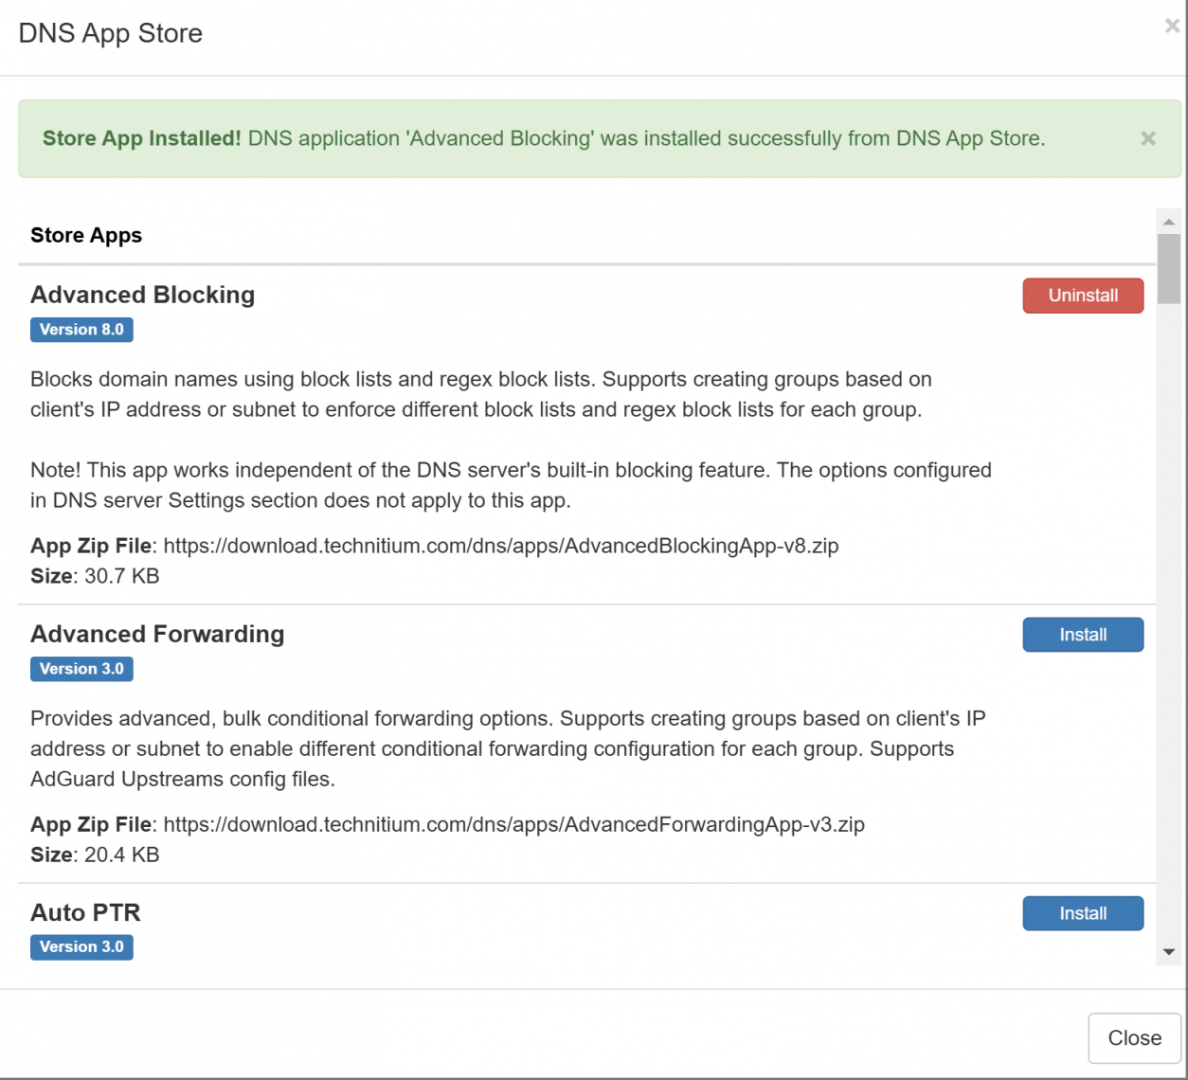1188x1080 pixels.
Task: Dismiss the Store App Installed alert
Action: pyautogui.click(x=1147, y=139)
